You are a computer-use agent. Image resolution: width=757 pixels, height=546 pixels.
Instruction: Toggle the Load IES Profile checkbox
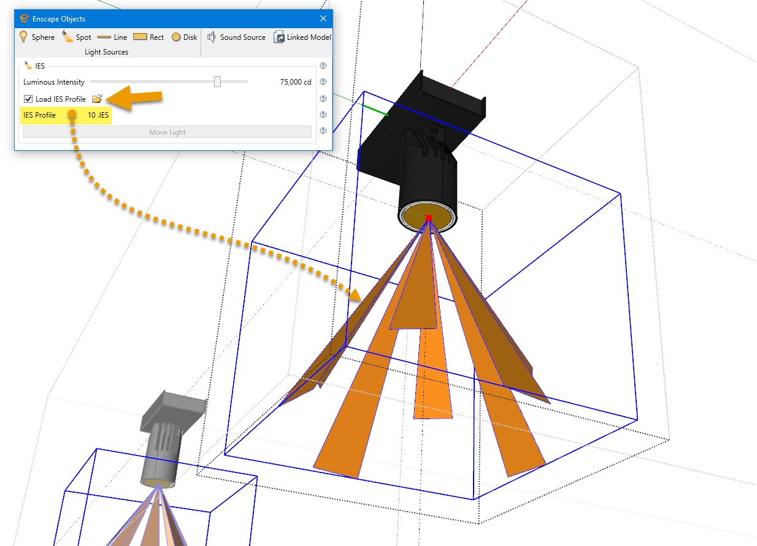[x=28, y=99]
